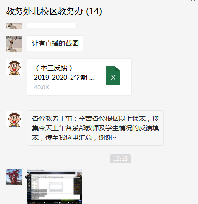Click the webcam inset in shared screenshot
This screenshot has height=204, width=198.
coord(79,175)
